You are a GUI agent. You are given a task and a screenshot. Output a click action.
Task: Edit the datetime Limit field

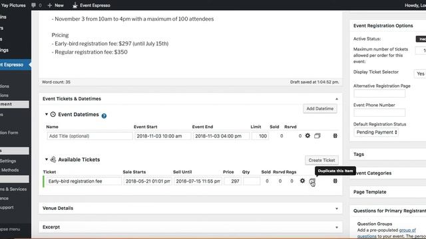point(260,136)
